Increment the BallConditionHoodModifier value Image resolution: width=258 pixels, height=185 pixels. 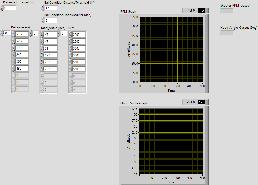pyautogui.click(x=43, y=19)
